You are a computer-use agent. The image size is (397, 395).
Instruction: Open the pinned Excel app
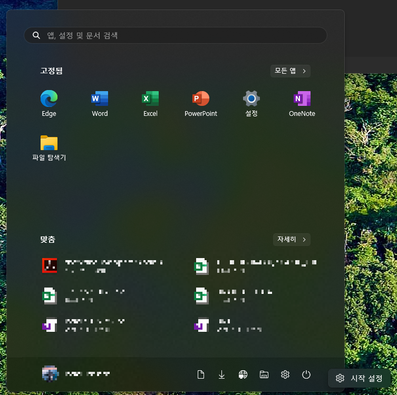[150, 103]
